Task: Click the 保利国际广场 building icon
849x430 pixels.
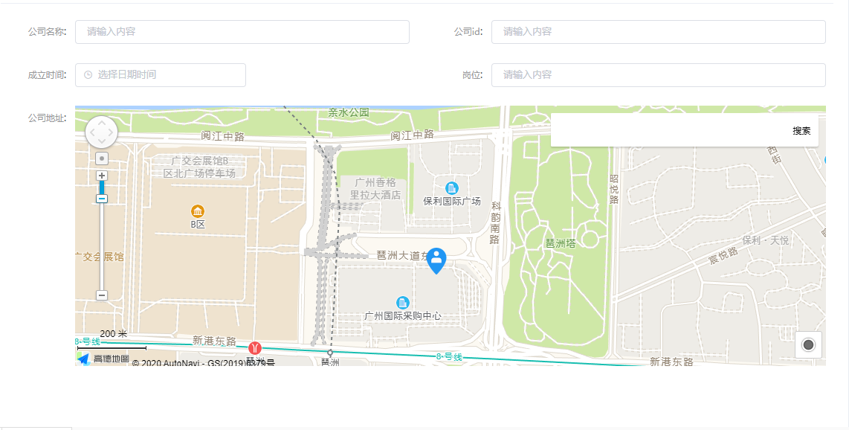Action: click(x=451, y=188)
